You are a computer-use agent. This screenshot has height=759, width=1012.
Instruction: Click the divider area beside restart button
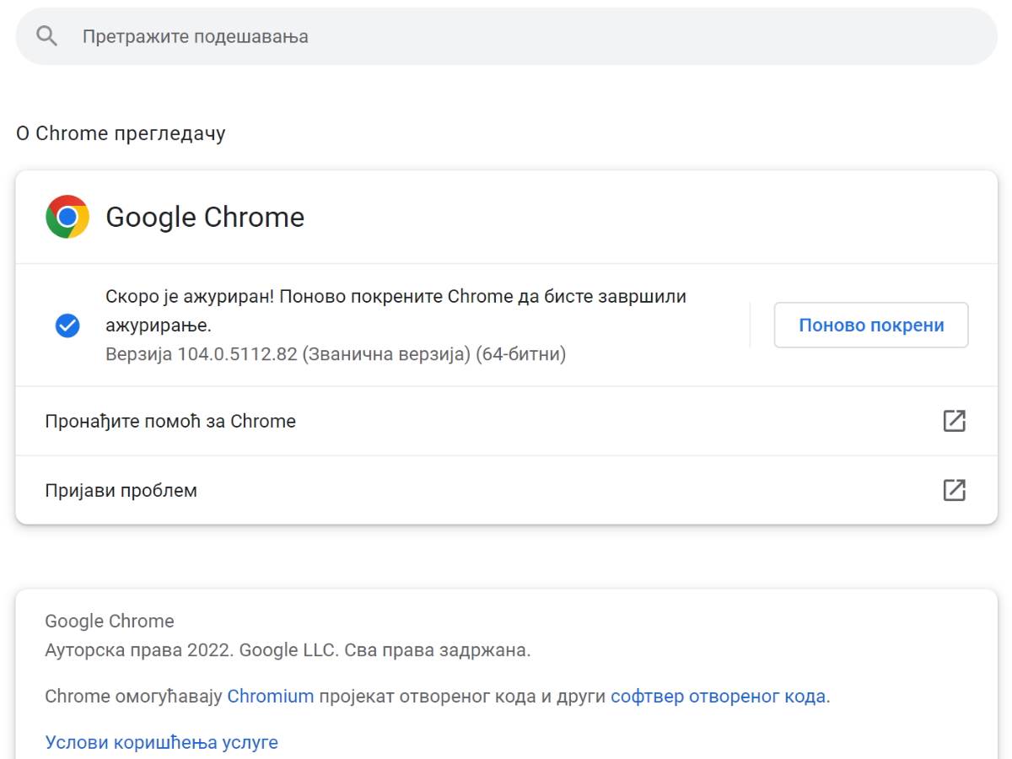coord(751,325)
